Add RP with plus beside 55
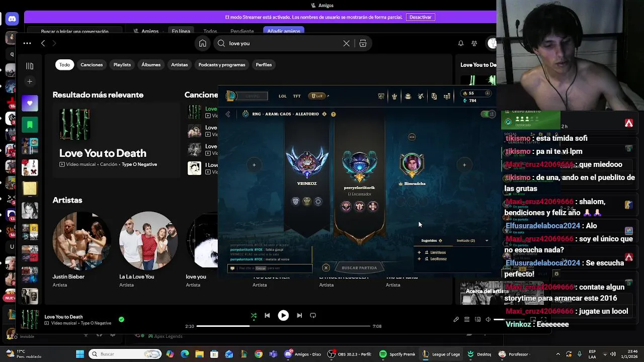Screen dimensions: 644x362 pyautogui.click(x=487, y=93)
